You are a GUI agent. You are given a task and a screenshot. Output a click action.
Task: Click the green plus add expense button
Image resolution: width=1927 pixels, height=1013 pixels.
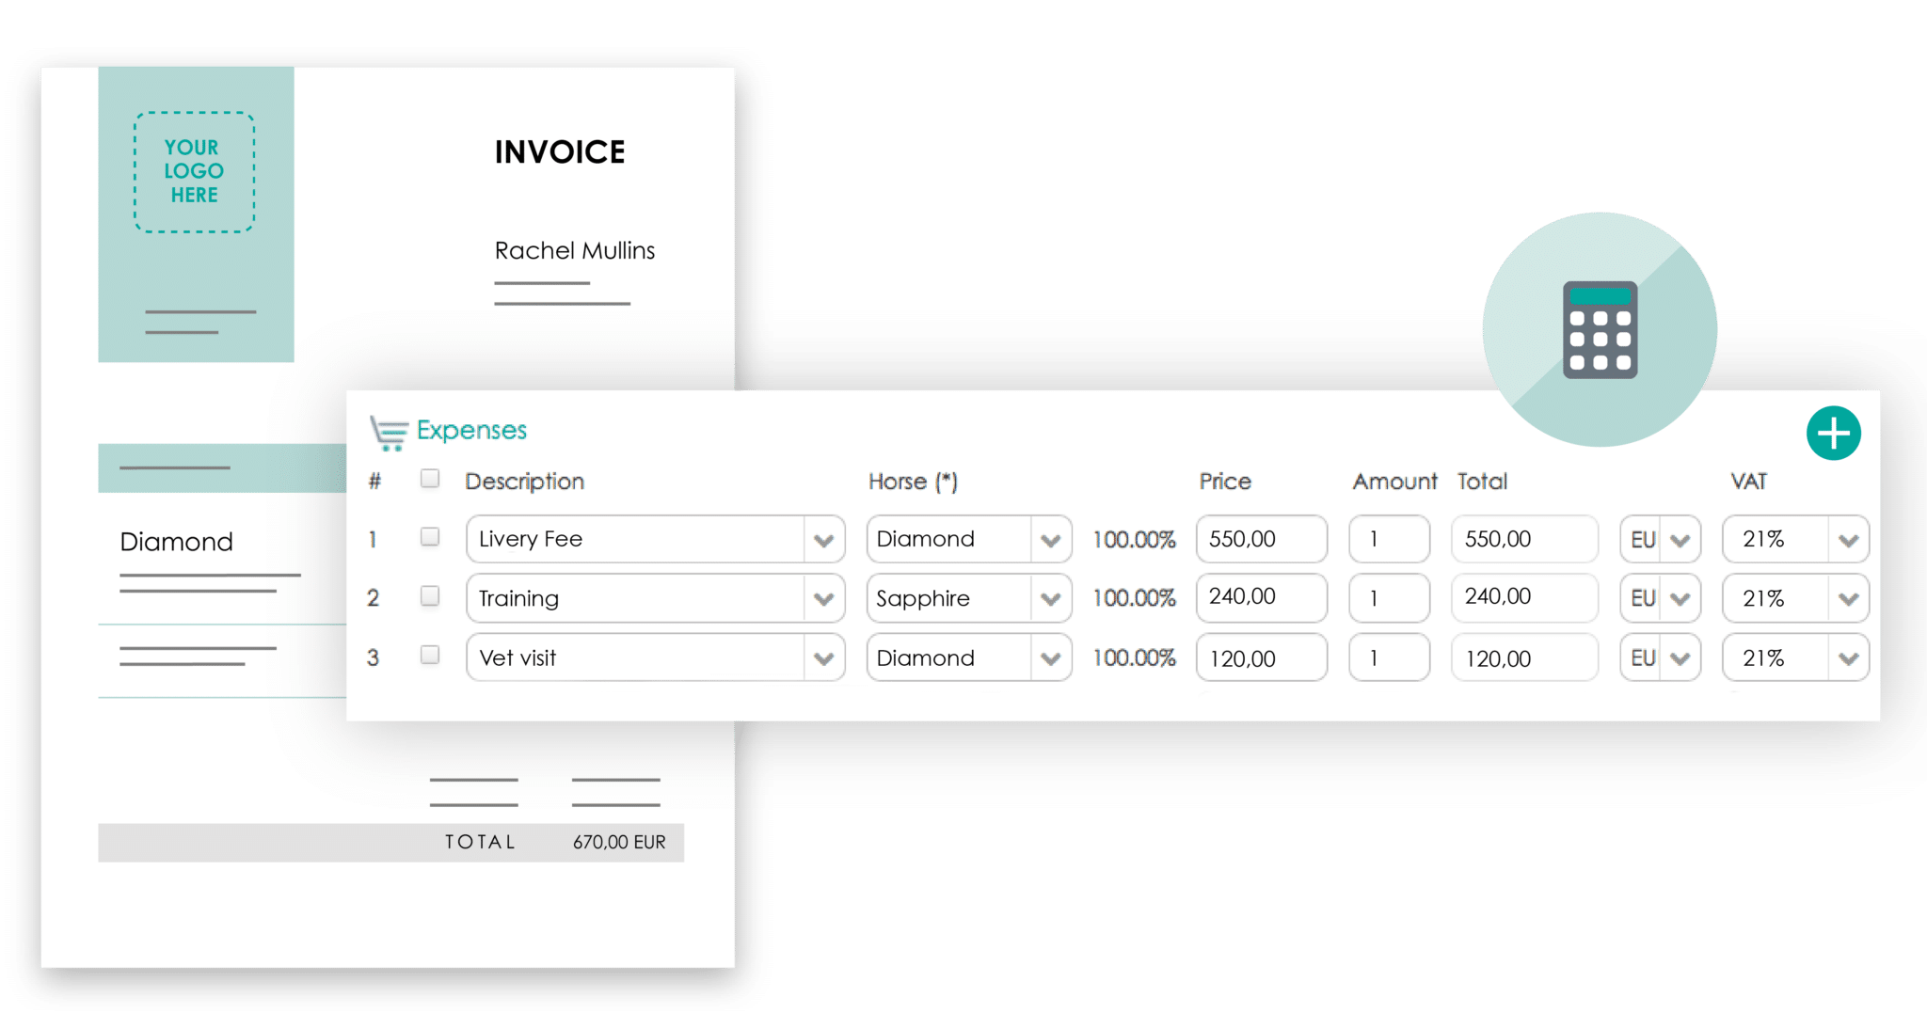pos(1833,434)
